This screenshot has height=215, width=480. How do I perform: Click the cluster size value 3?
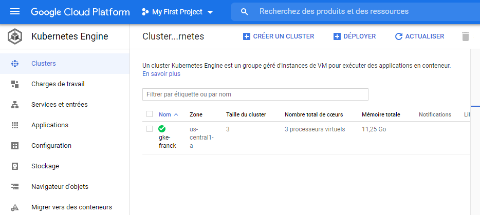coord(228,129)
